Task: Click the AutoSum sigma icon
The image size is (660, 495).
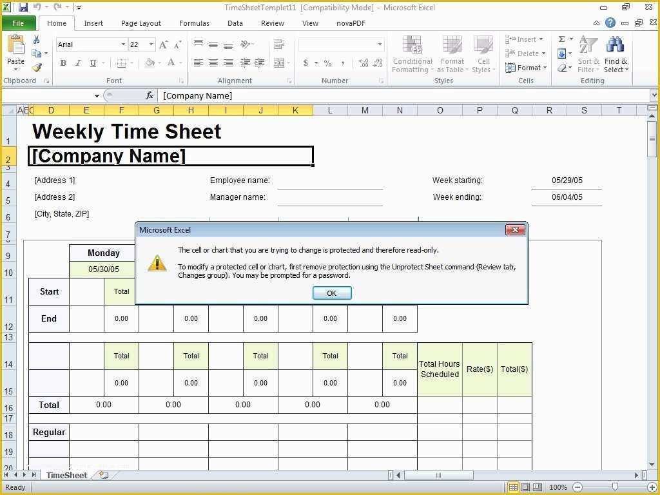Action: point(561,39)
